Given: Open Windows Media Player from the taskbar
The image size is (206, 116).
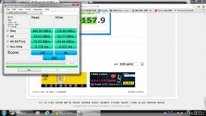Looking at the screenshot, I should [37, 113].
